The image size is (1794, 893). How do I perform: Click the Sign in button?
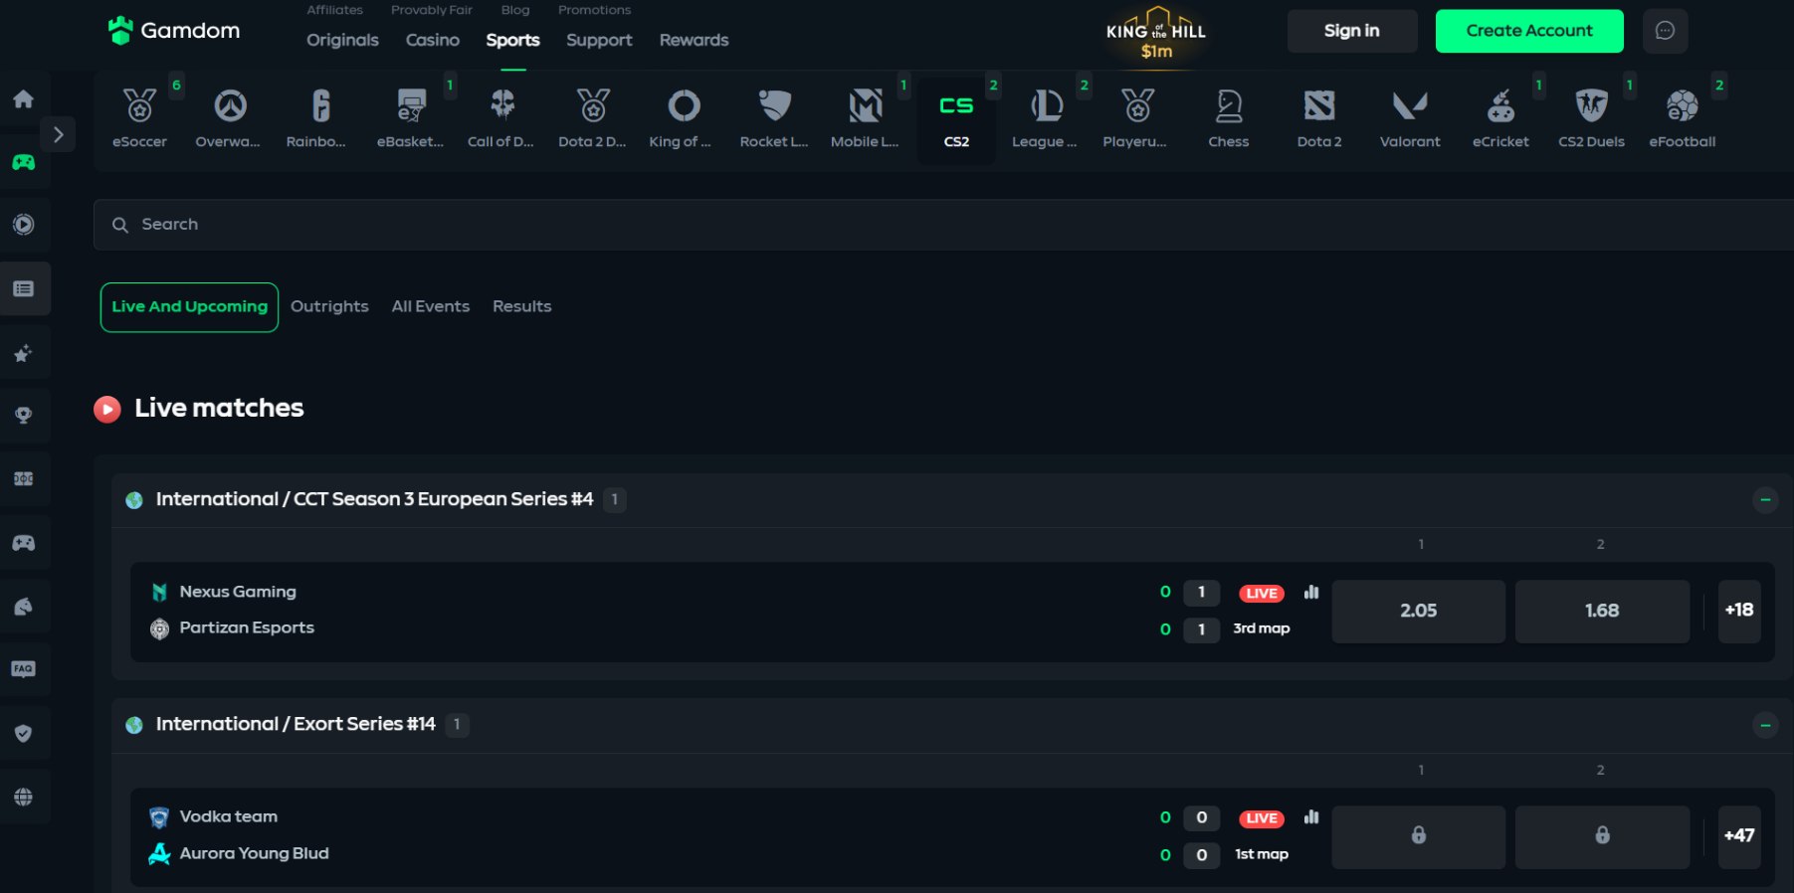1351,31
